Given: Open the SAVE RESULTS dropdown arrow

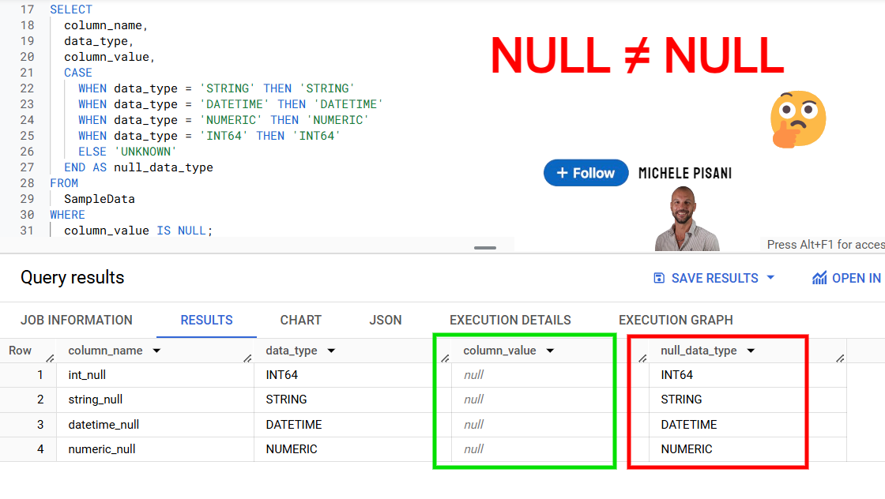Looking at the screenshot, I should pos(770,277).
